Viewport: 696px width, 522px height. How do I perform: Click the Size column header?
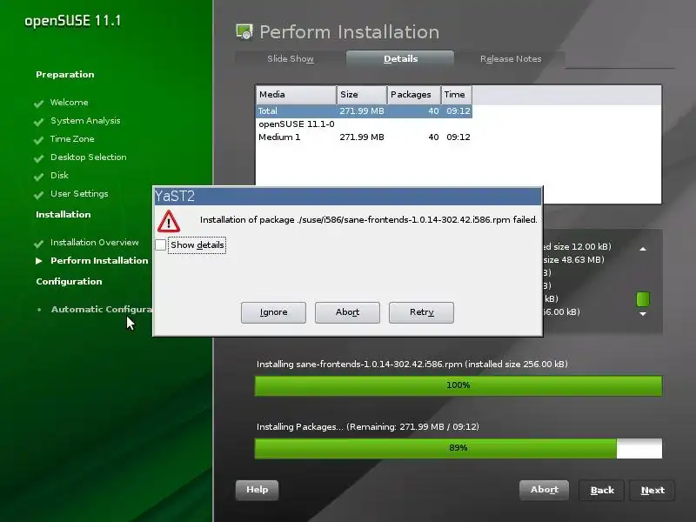click(x=362, y=95)
